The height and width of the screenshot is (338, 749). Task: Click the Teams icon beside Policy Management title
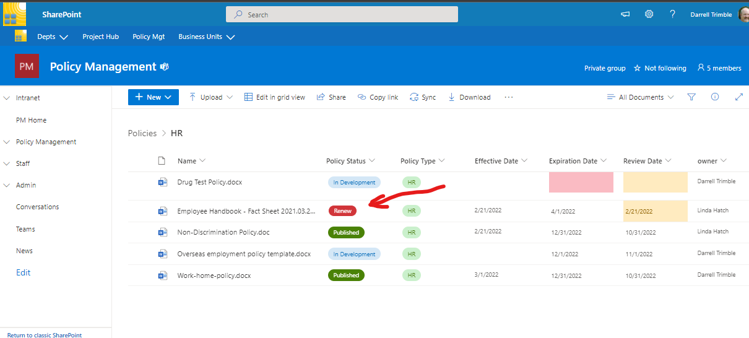pos(165,66)
